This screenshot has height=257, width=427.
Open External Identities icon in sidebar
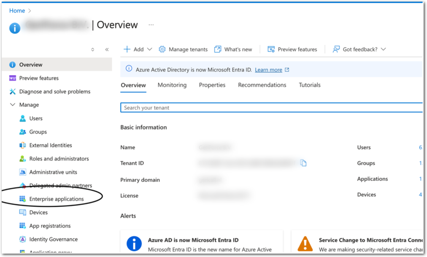pyautogui.click(x=23, y=146)
